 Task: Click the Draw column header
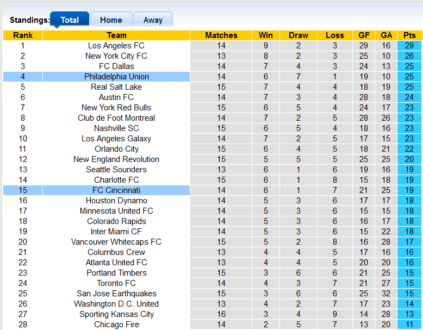pos(298,35)
